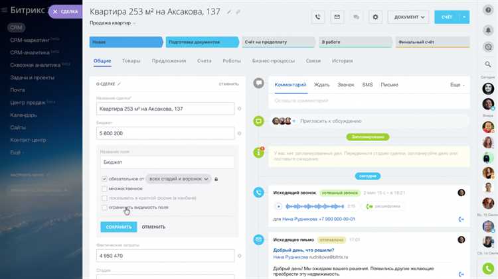498x279 pixels.
Task: Expand всех стадий и воронок dropdown
Action: [179, 179]
